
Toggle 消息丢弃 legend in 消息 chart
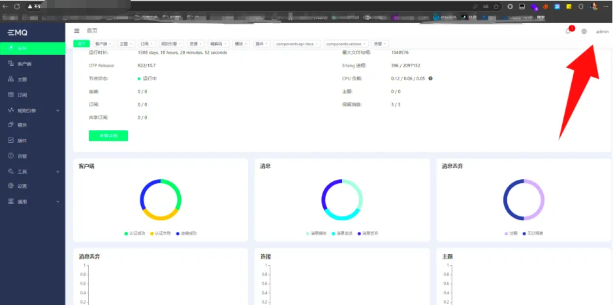coord(368,233)
